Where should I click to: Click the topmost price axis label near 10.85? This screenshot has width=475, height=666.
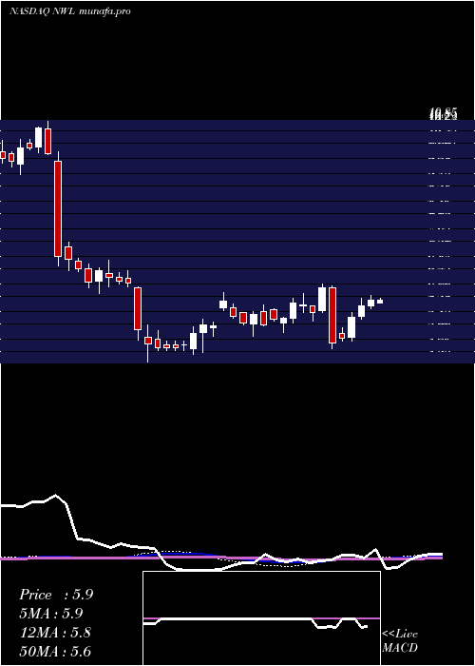[x=444, y=114]
